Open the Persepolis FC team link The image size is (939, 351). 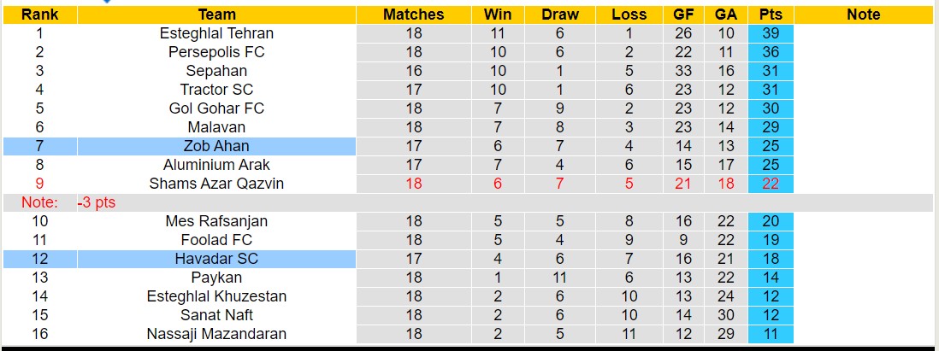tap(216, 52)
